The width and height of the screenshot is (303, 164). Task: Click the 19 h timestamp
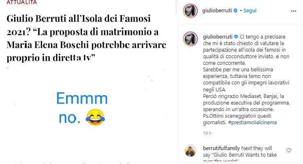[207, 133]
